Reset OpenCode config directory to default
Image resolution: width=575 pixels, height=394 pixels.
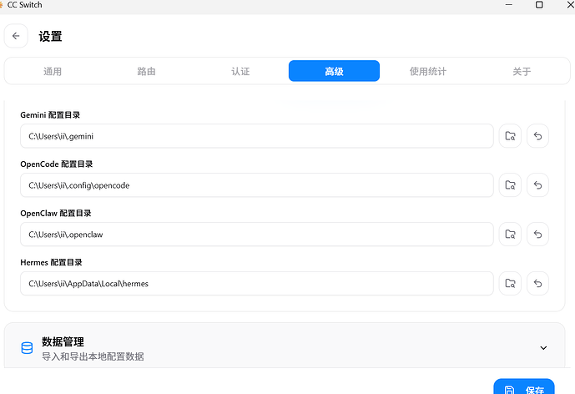click(x=537, y=185)
